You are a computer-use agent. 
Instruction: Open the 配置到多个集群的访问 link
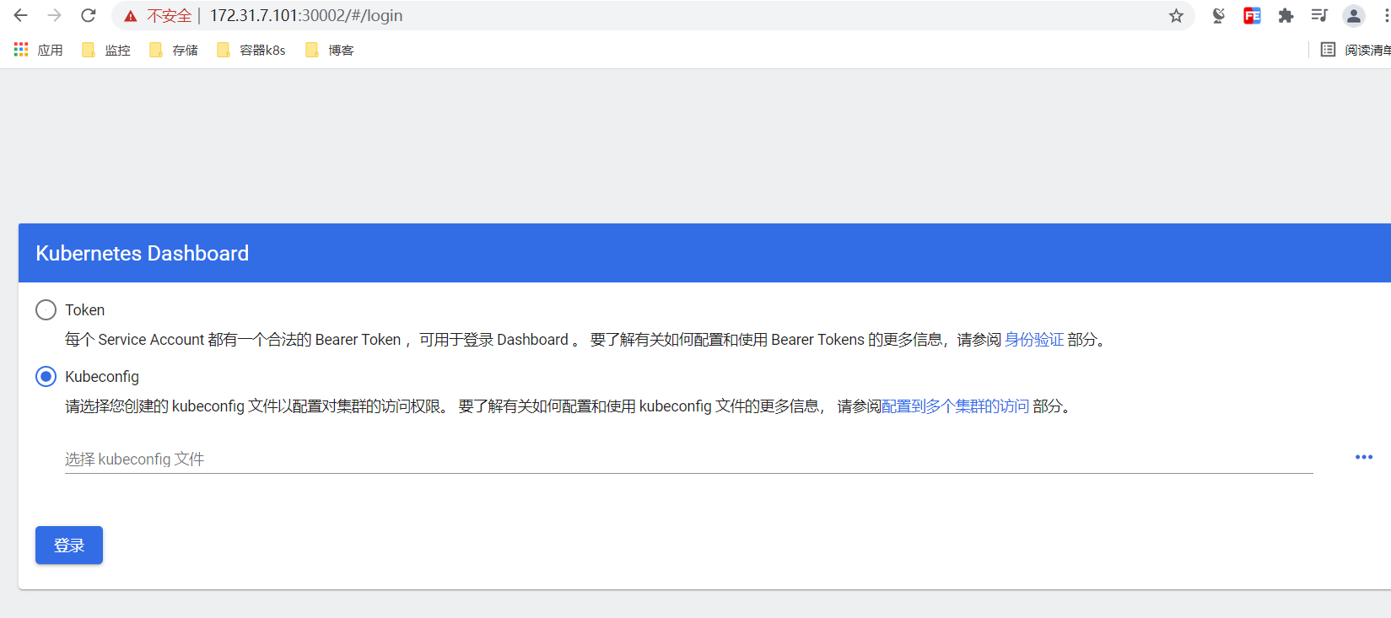point(955,406)
